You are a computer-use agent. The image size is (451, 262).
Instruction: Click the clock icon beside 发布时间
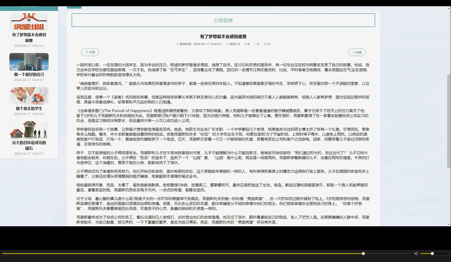178,44
